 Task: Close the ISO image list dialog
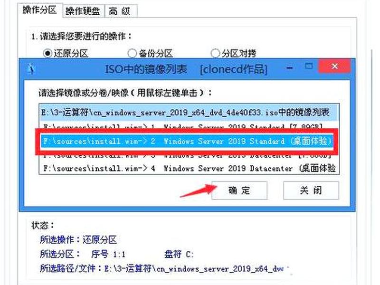[335, 66]
